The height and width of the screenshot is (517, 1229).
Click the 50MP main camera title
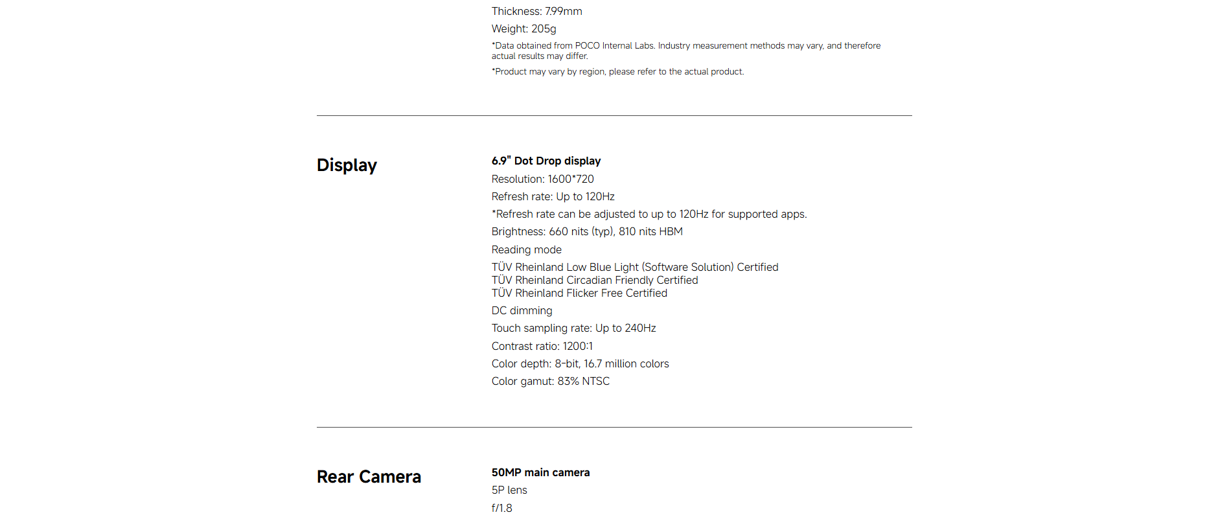540,472
